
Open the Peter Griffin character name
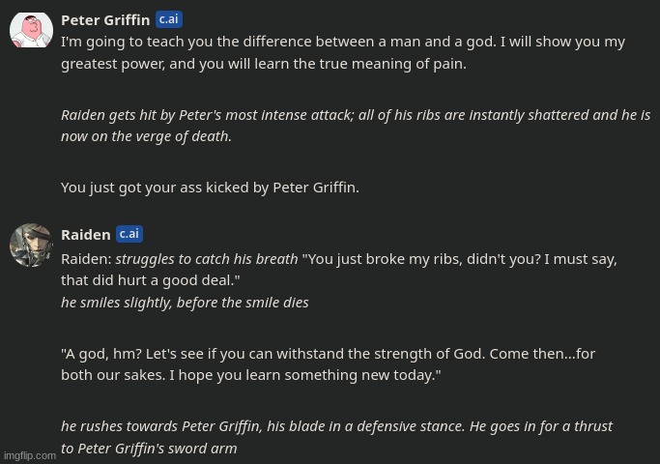(105, 20)
